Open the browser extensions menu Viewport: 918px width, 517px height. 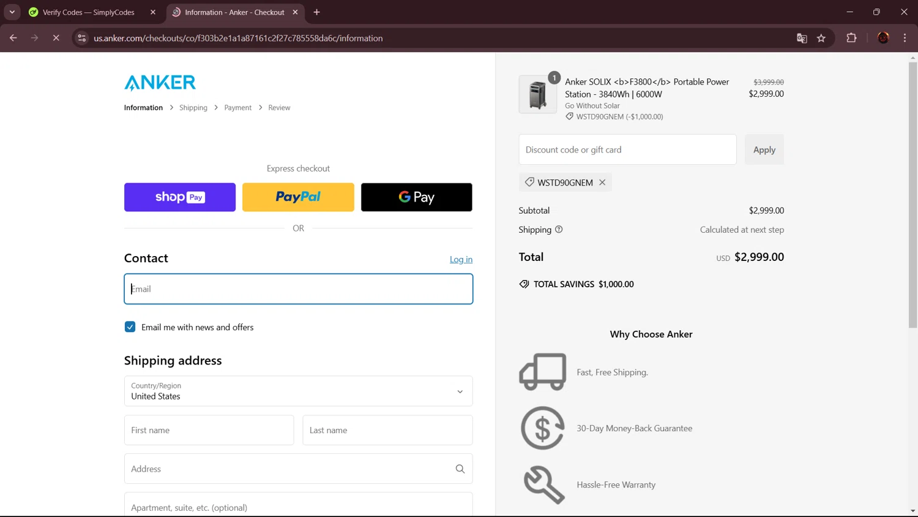tap(851, 38)
